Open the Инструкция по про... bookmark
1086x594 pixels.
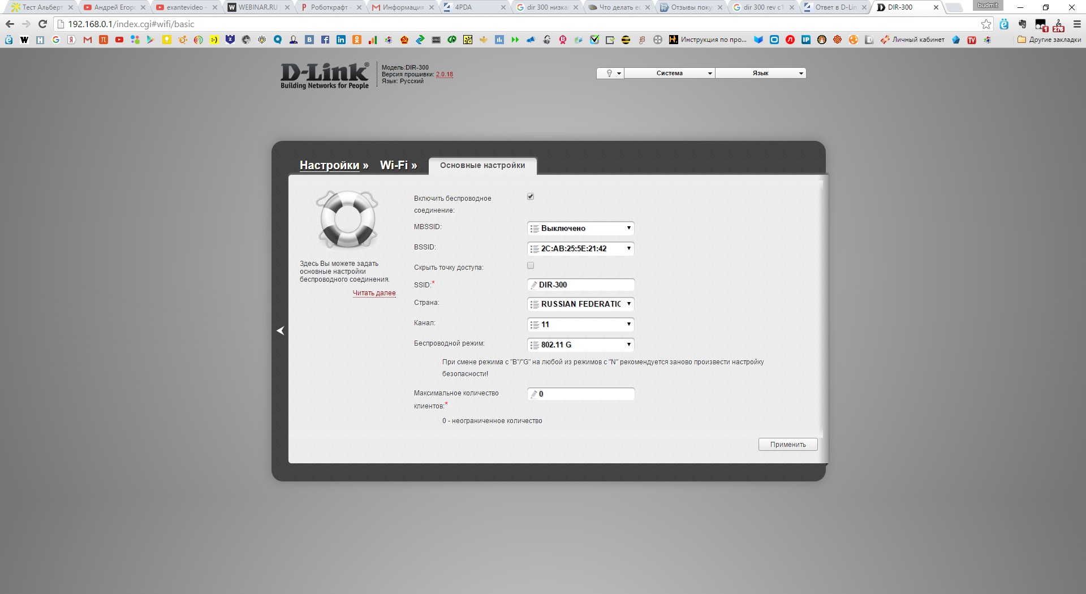click(x=708, y=40)
